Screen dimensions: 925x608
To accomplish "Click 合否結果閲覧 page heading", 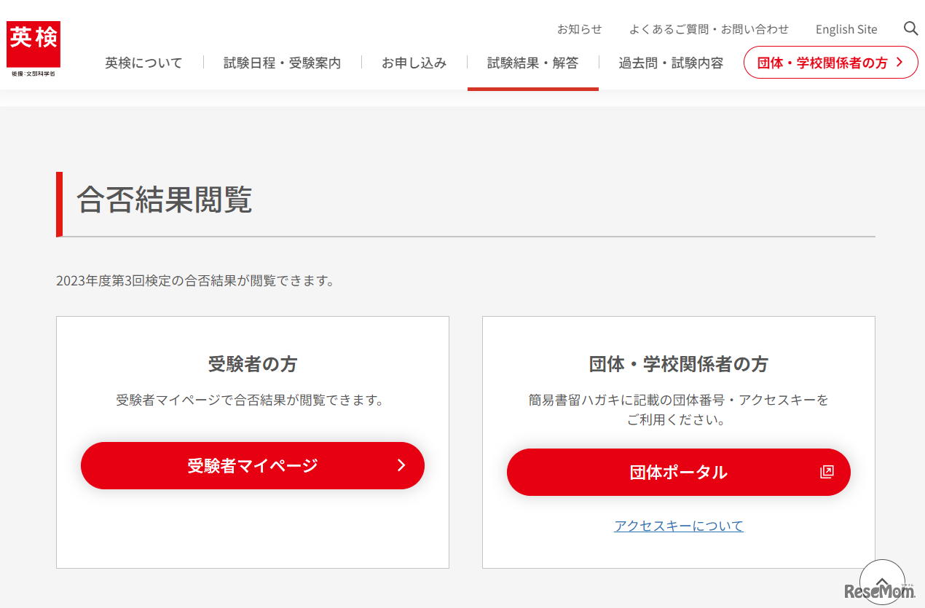I will pyautogui.click(x=165, y=200).
